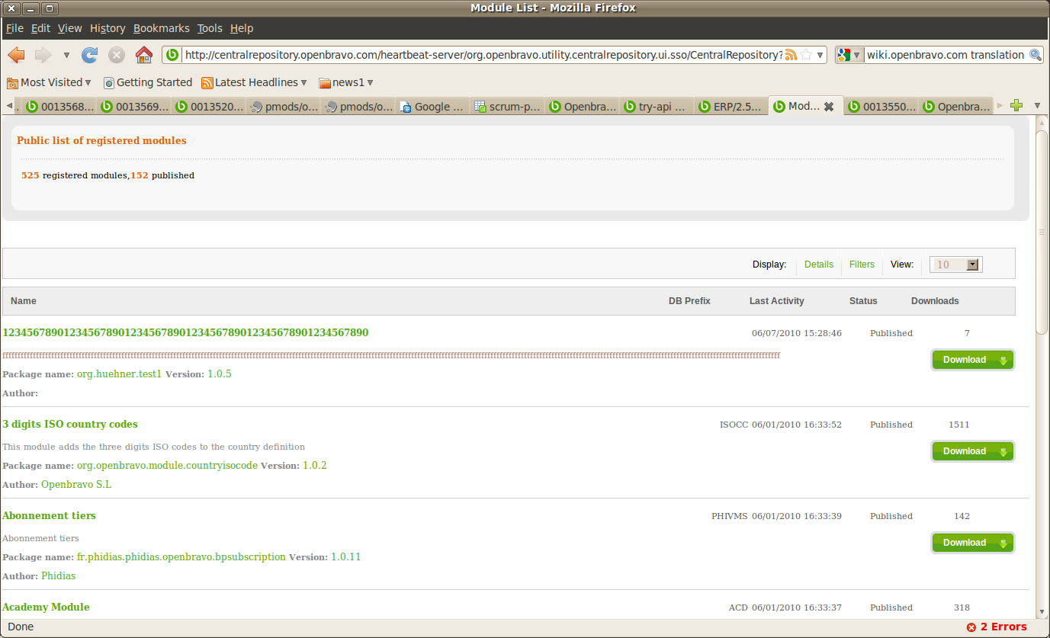Click the browser Back arrow button
This screenshot has width=1050, height=638.
tap(17, 55)
